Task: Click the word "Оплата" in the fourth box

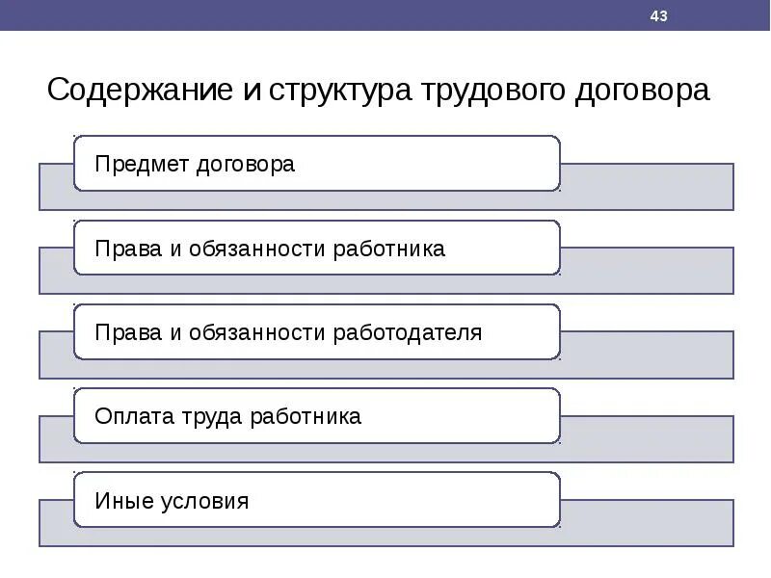Action: point(134,416)
